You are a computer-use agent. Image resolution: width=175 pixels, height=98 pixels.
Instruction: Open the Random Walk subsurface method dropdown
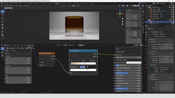[128, 52]
